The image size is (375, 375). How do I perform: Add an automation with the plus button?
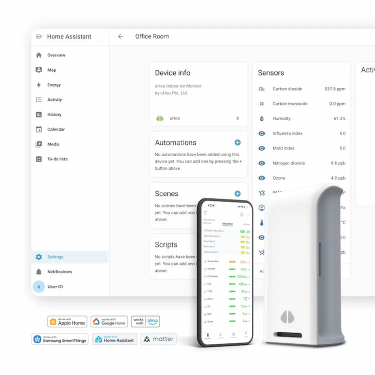coord(237,142)
